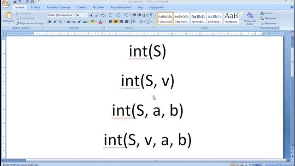Viewport: 295px width, 166px height.
Task: Click Найти to search
Action: (x=267, y=13)
